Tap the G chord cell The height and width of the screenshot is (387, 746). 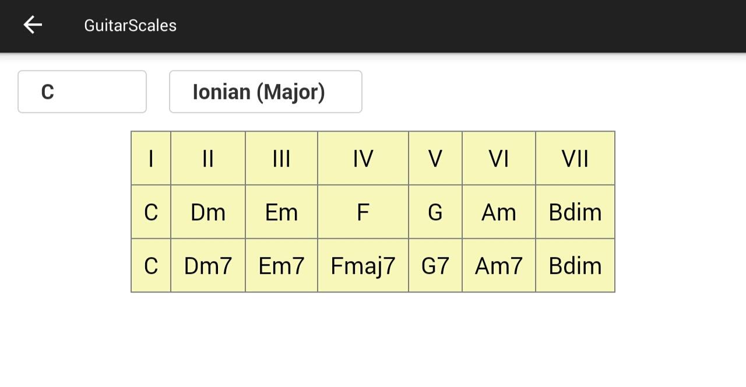(x=435, y=212)
